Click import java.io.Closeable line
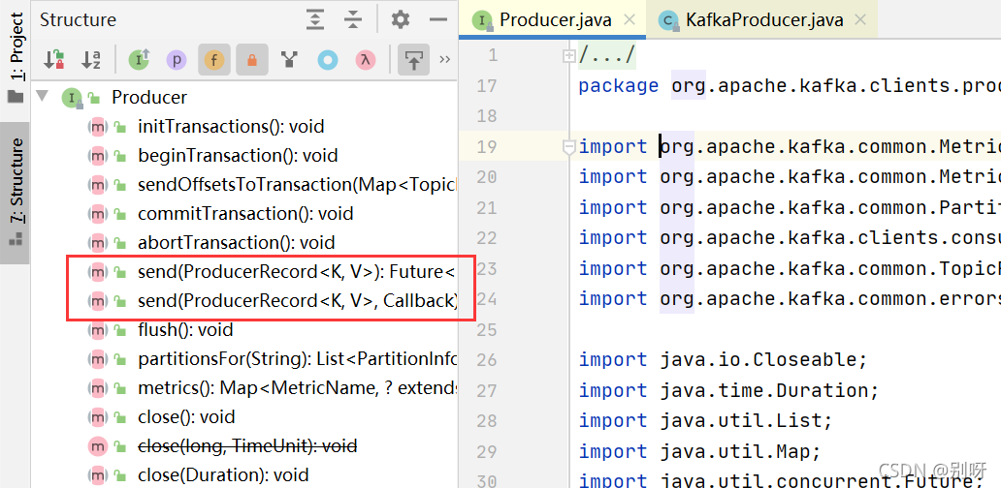The image size is (1001, 488). [x=723, y=360]
